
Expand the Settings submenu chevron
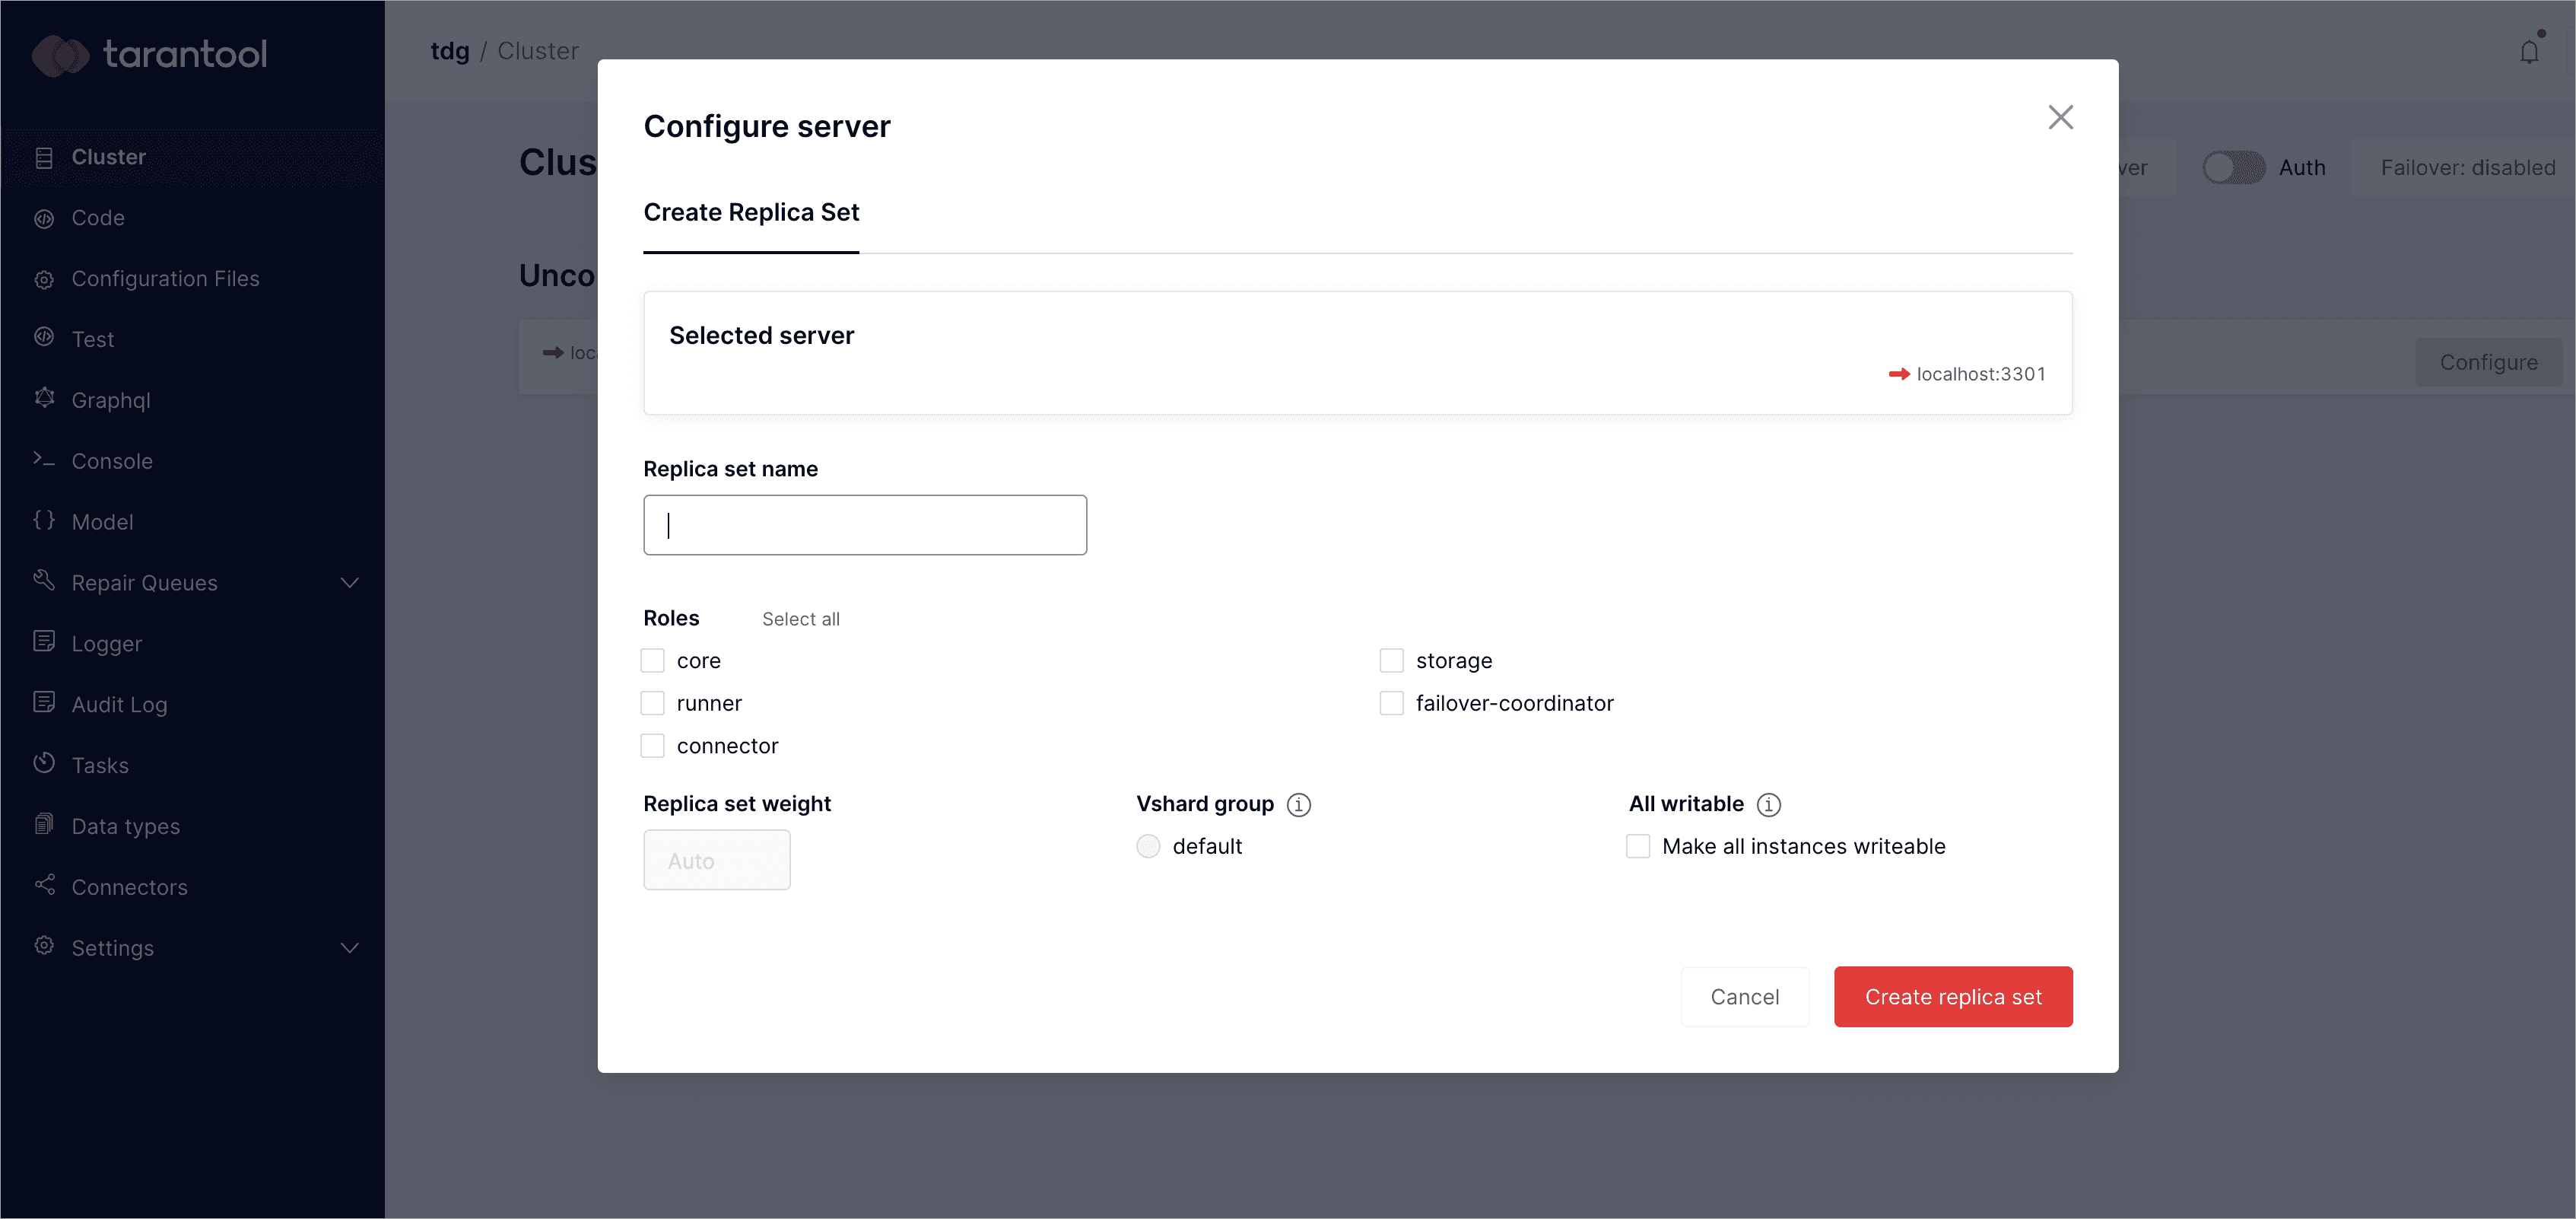tap(349, 948)
